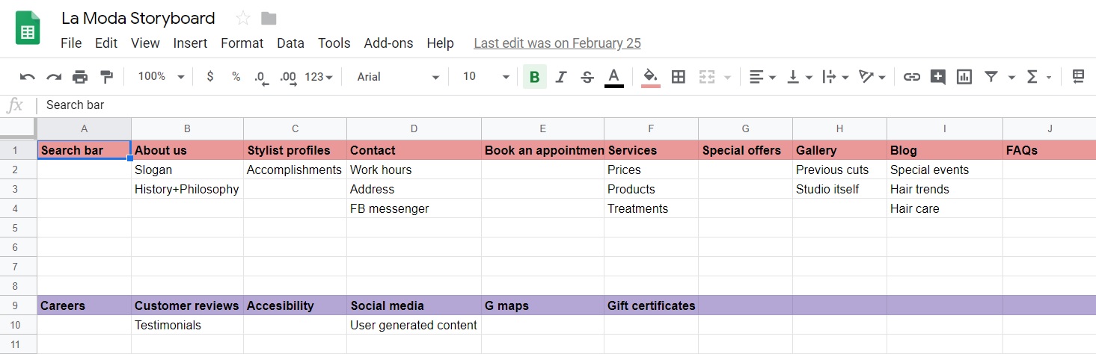Add a comment with the plus icon
1096x354 pixels.
point(937,77)
